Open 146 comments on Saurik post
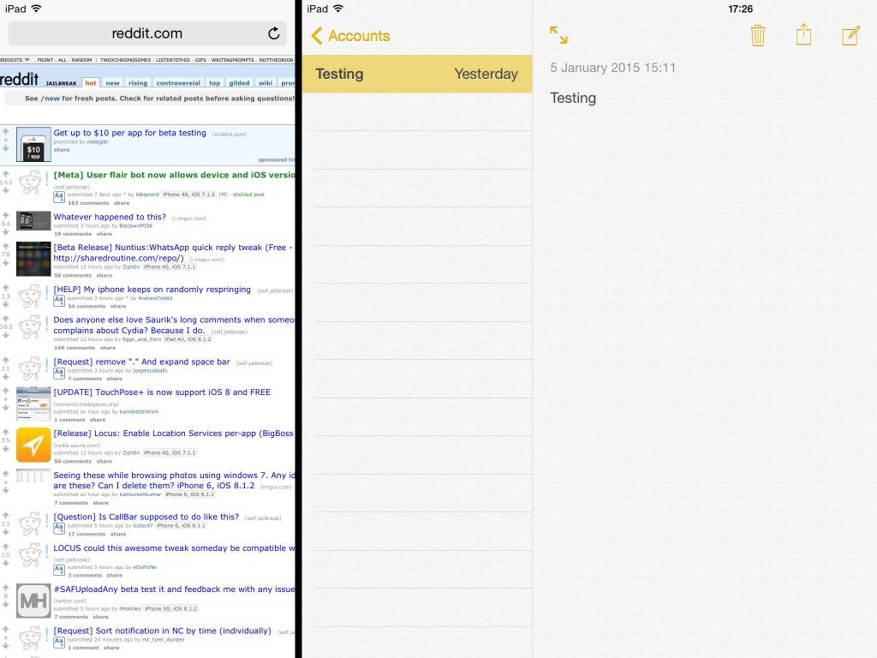Viewport: 877px width, 658px height. (x=75, y=348)
